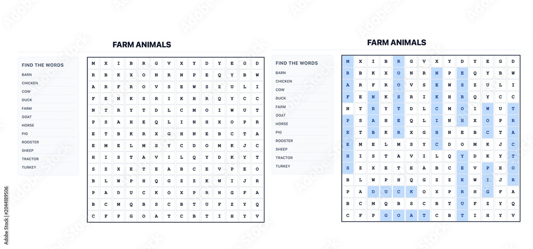The image size is (533, 249).
Task: Click left FIND THE WORDS title
Action: 43,65
